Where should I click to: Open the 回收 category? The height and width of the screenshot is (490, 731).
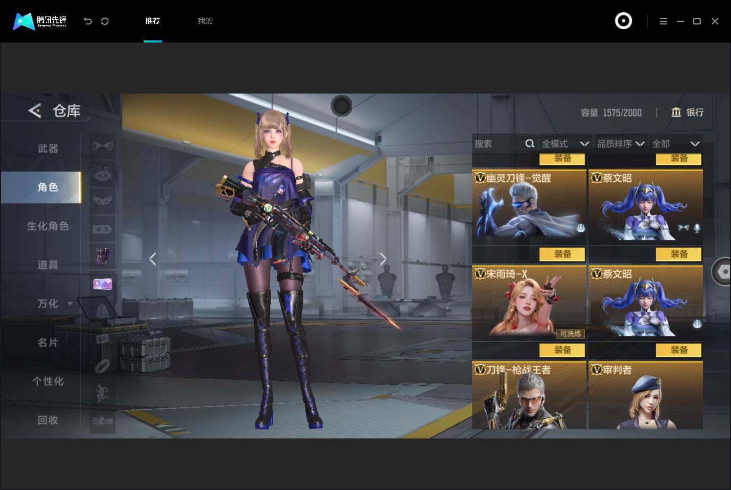[48, 420]
